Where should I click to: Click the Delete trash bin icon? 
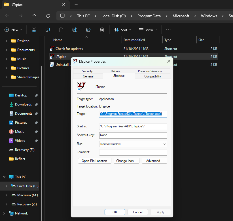(x=102, y=30)
